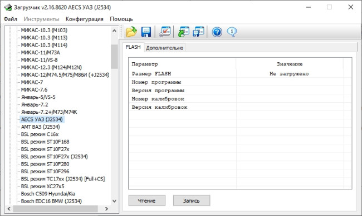Select BSL режим ST10F27x (J2534) entry

(x=54, y=157)
